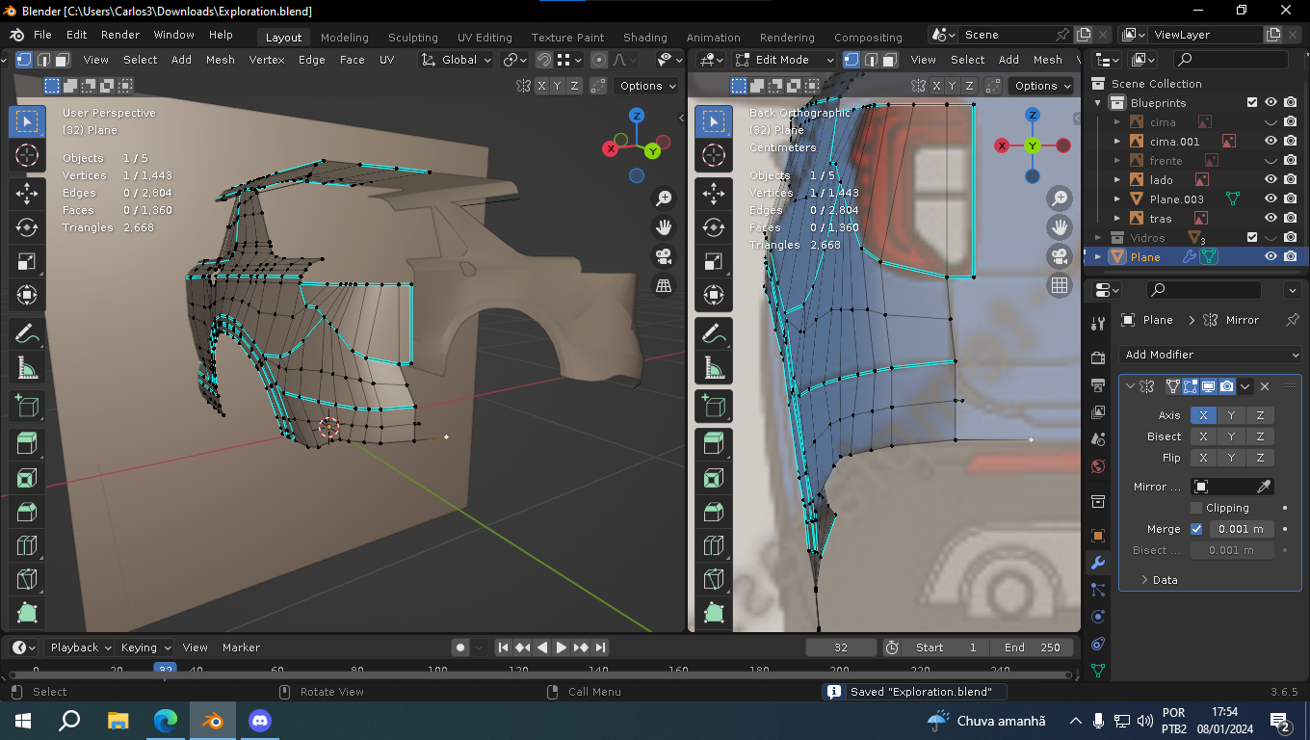Choose the Measure tool in right viewport
1310x740 pixels.
pos(714,368)
